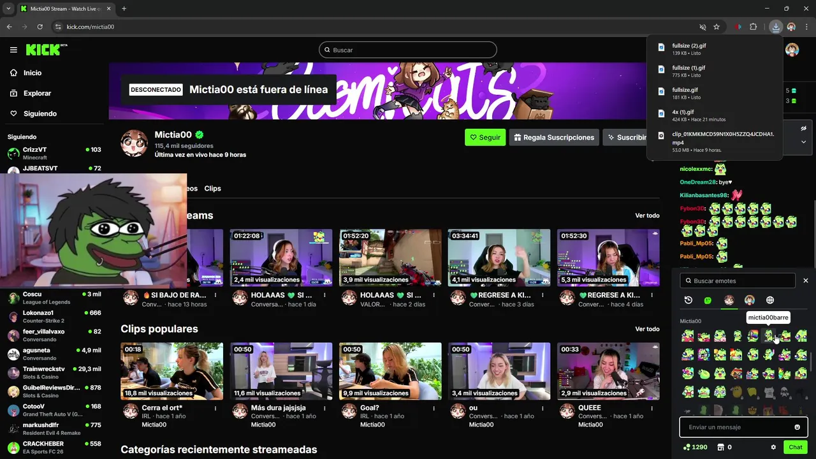Open options menu for 'QUEEE' clip
Image resolution: width=816 pixels, height=459 pixels.
(x=652, y=408)
